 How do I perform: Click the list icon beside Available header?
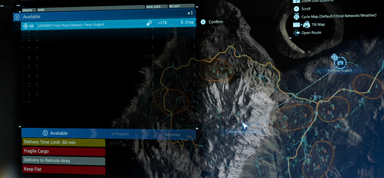(x=17, y=17)
